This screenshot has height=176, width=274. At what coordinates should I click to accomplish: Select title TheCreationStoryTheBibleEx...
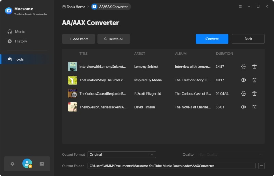click(102, 80)
